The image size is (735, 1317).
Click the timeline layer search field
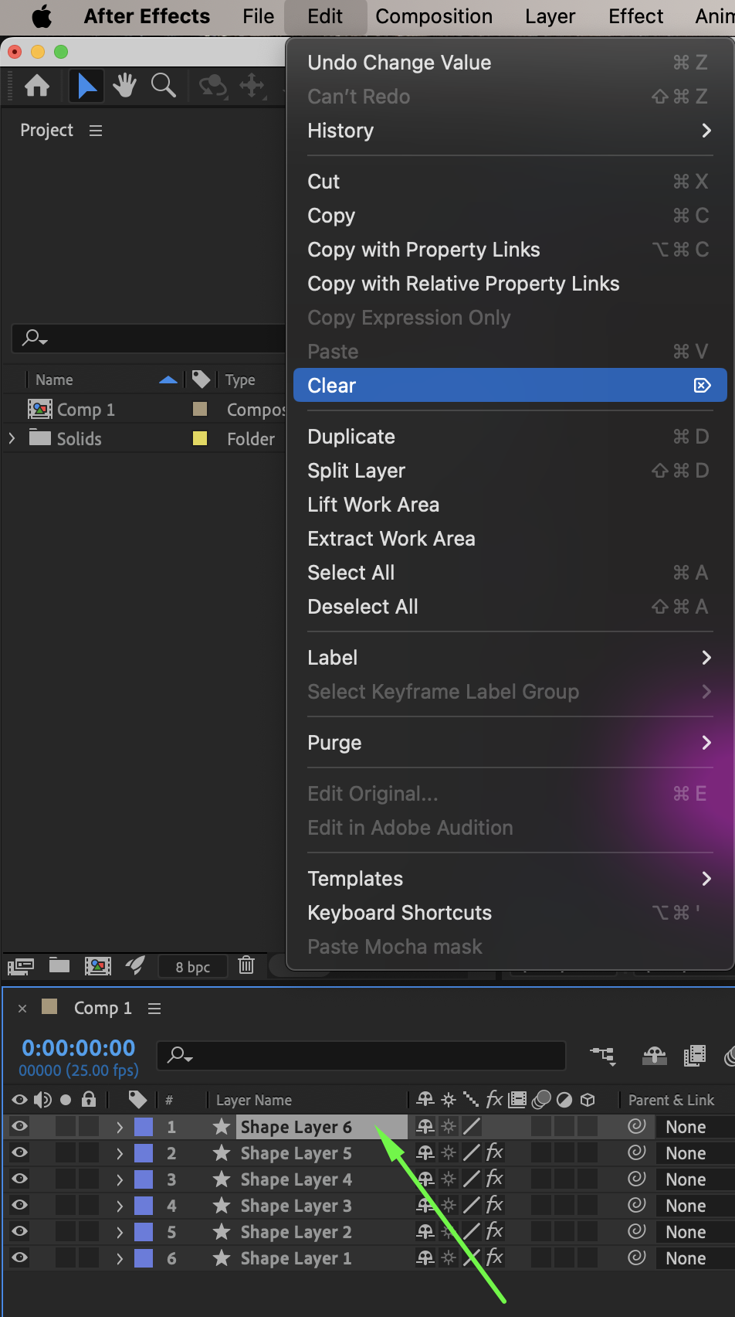click(361, 1055)
